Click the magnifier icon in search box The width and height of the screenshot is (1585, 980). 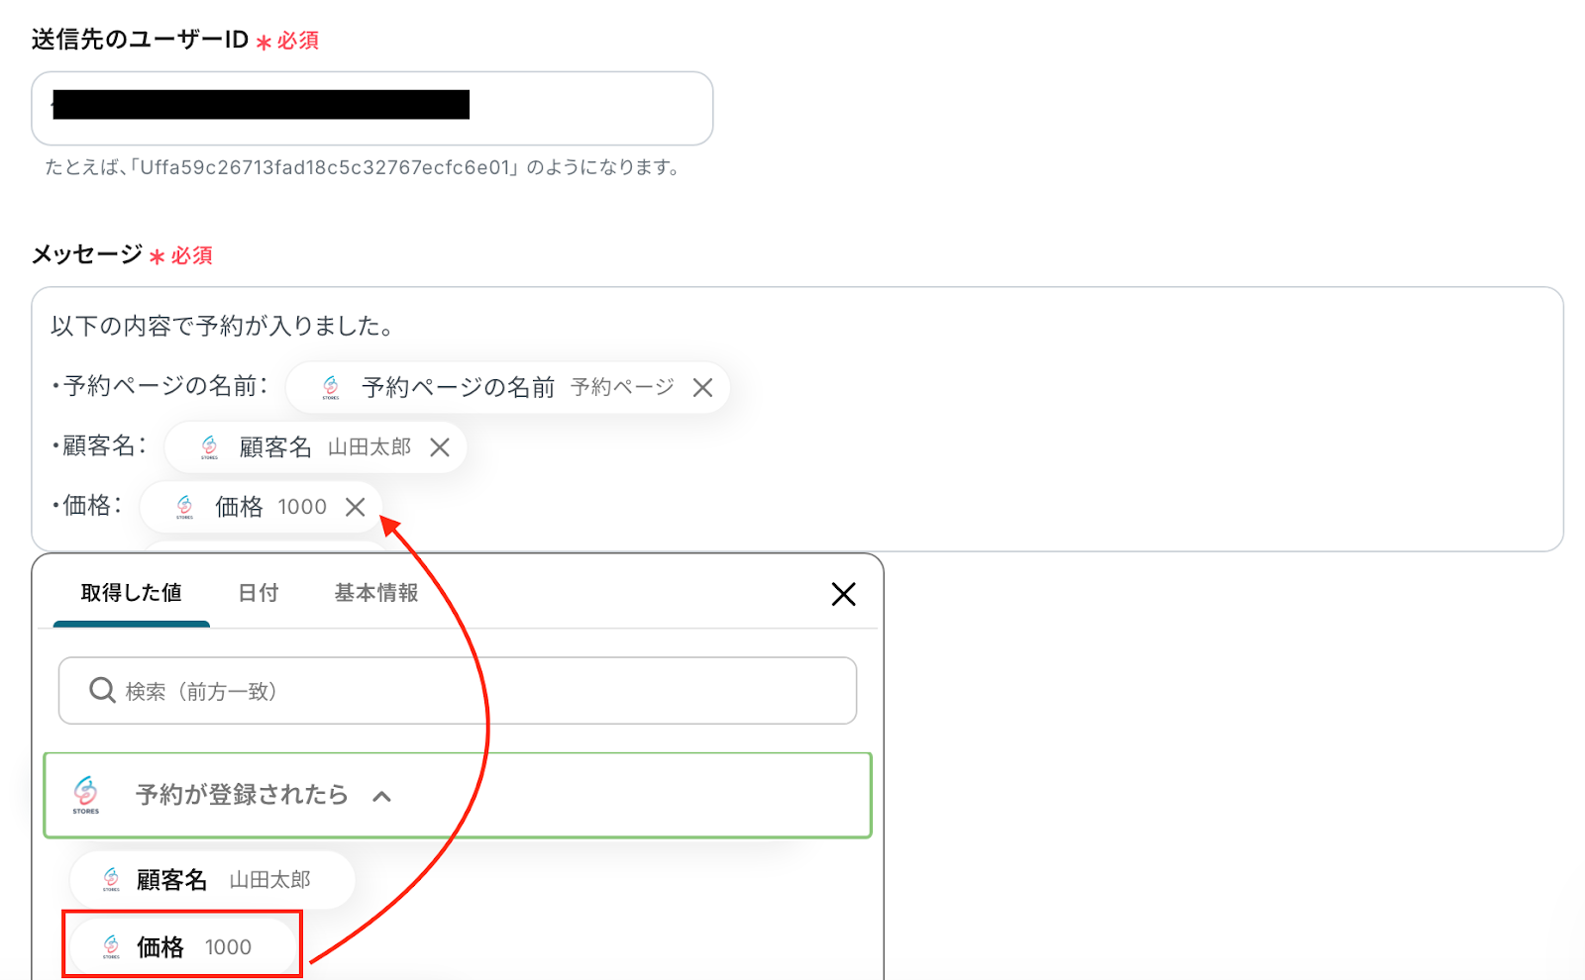102,690
